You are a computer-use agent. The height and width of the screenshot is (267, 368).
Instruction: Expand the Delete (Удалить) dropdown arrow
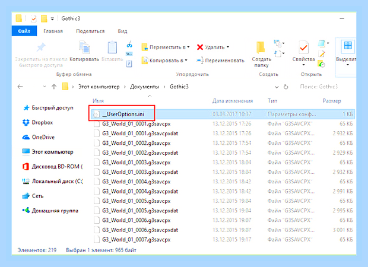tap(228, 47)
